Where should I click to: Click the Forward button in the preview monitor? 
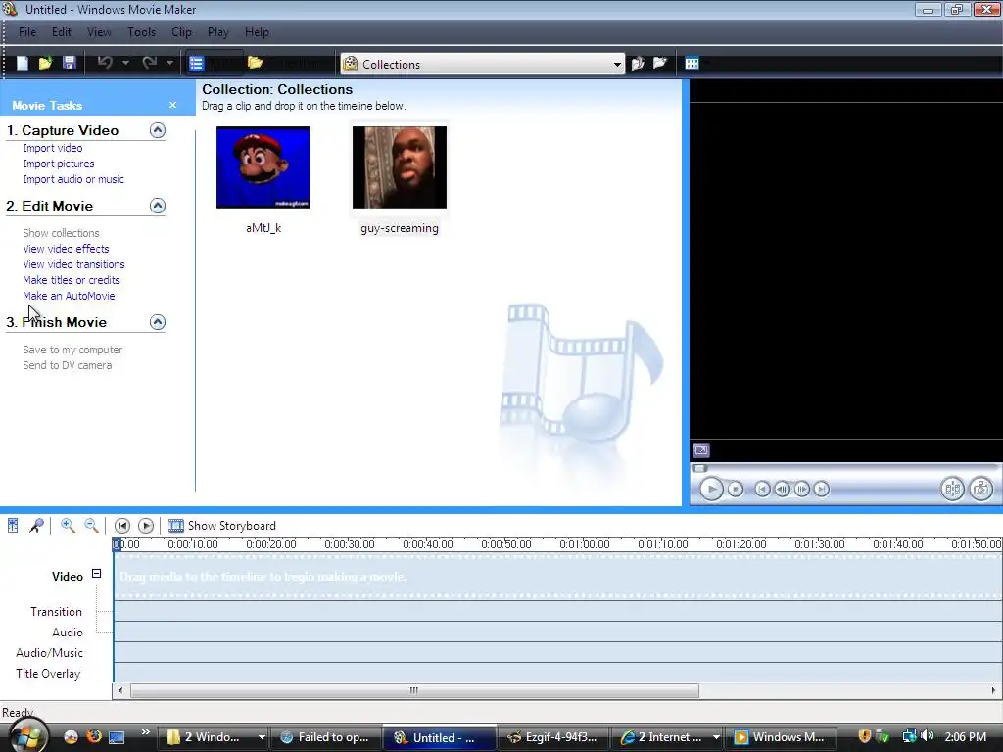822,490
